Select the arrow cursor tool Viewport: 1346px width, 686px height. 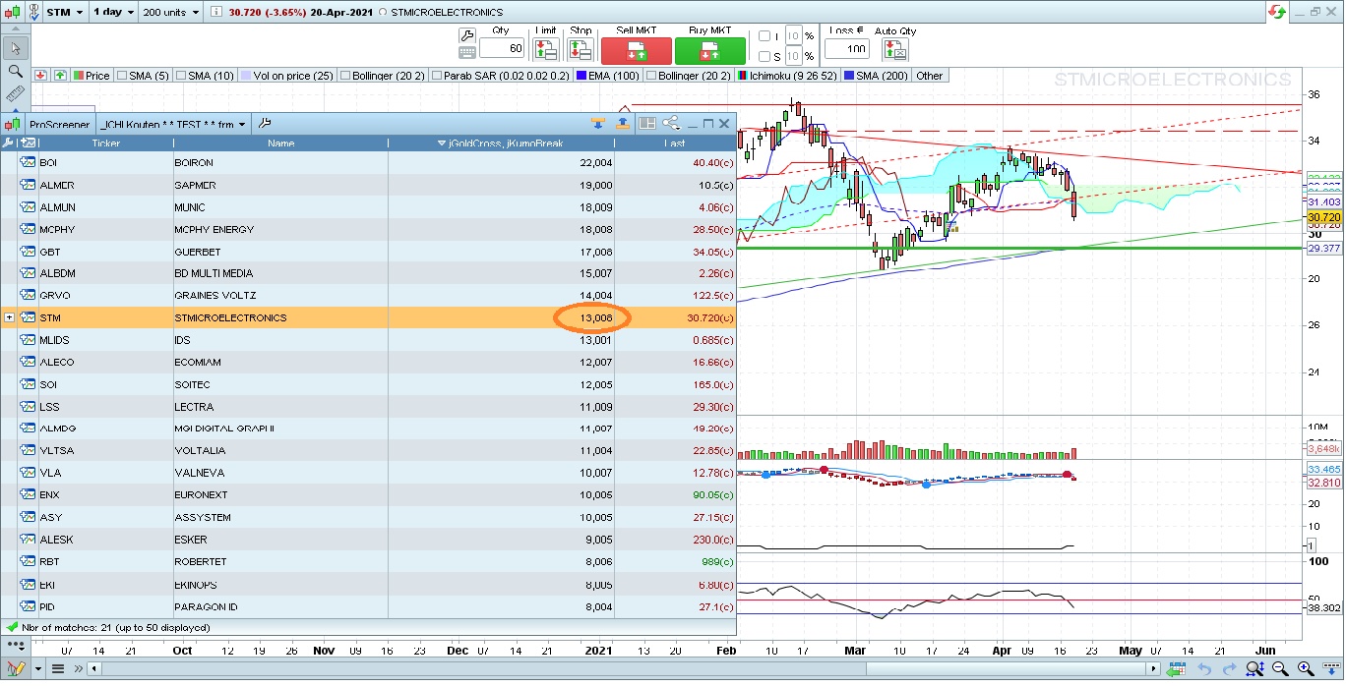coord(15,47)
